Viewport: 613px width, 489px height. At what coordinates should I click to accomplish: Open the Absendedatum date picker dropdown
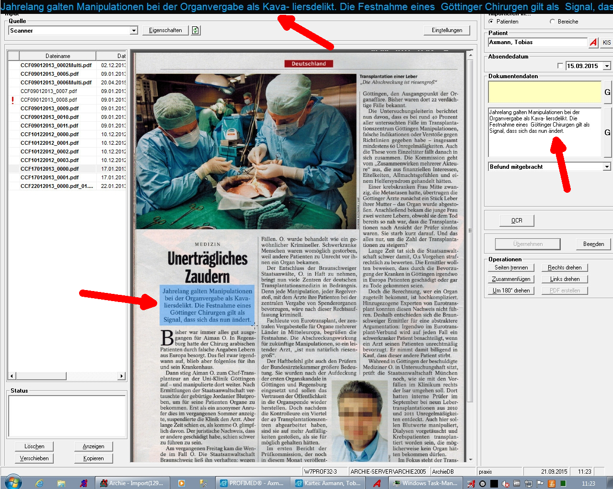[x=607, y=66]
